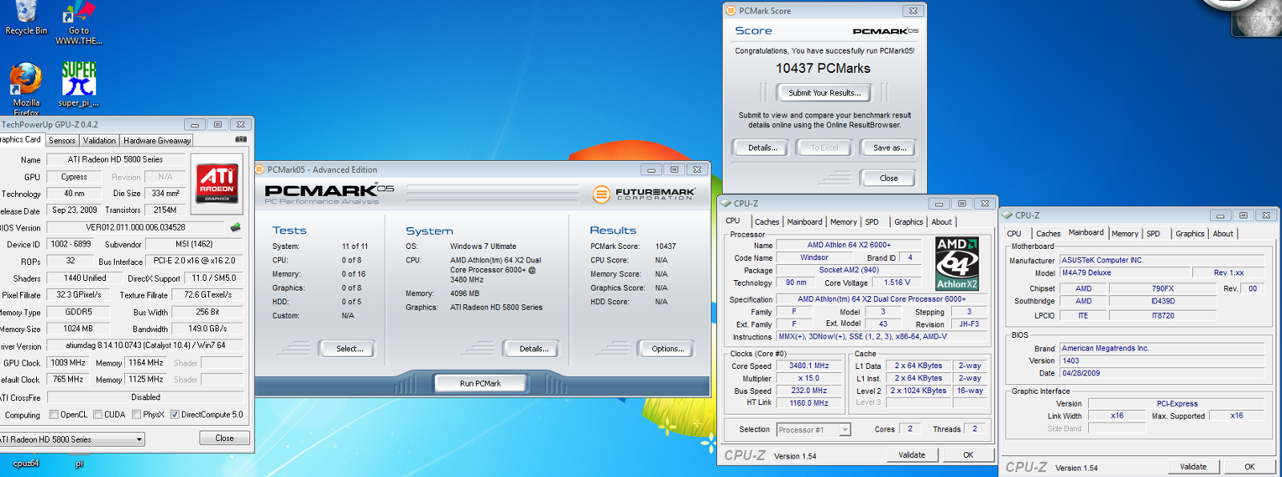Click the PCMark05 Advanced Edition title bar icon

point(260,170)
